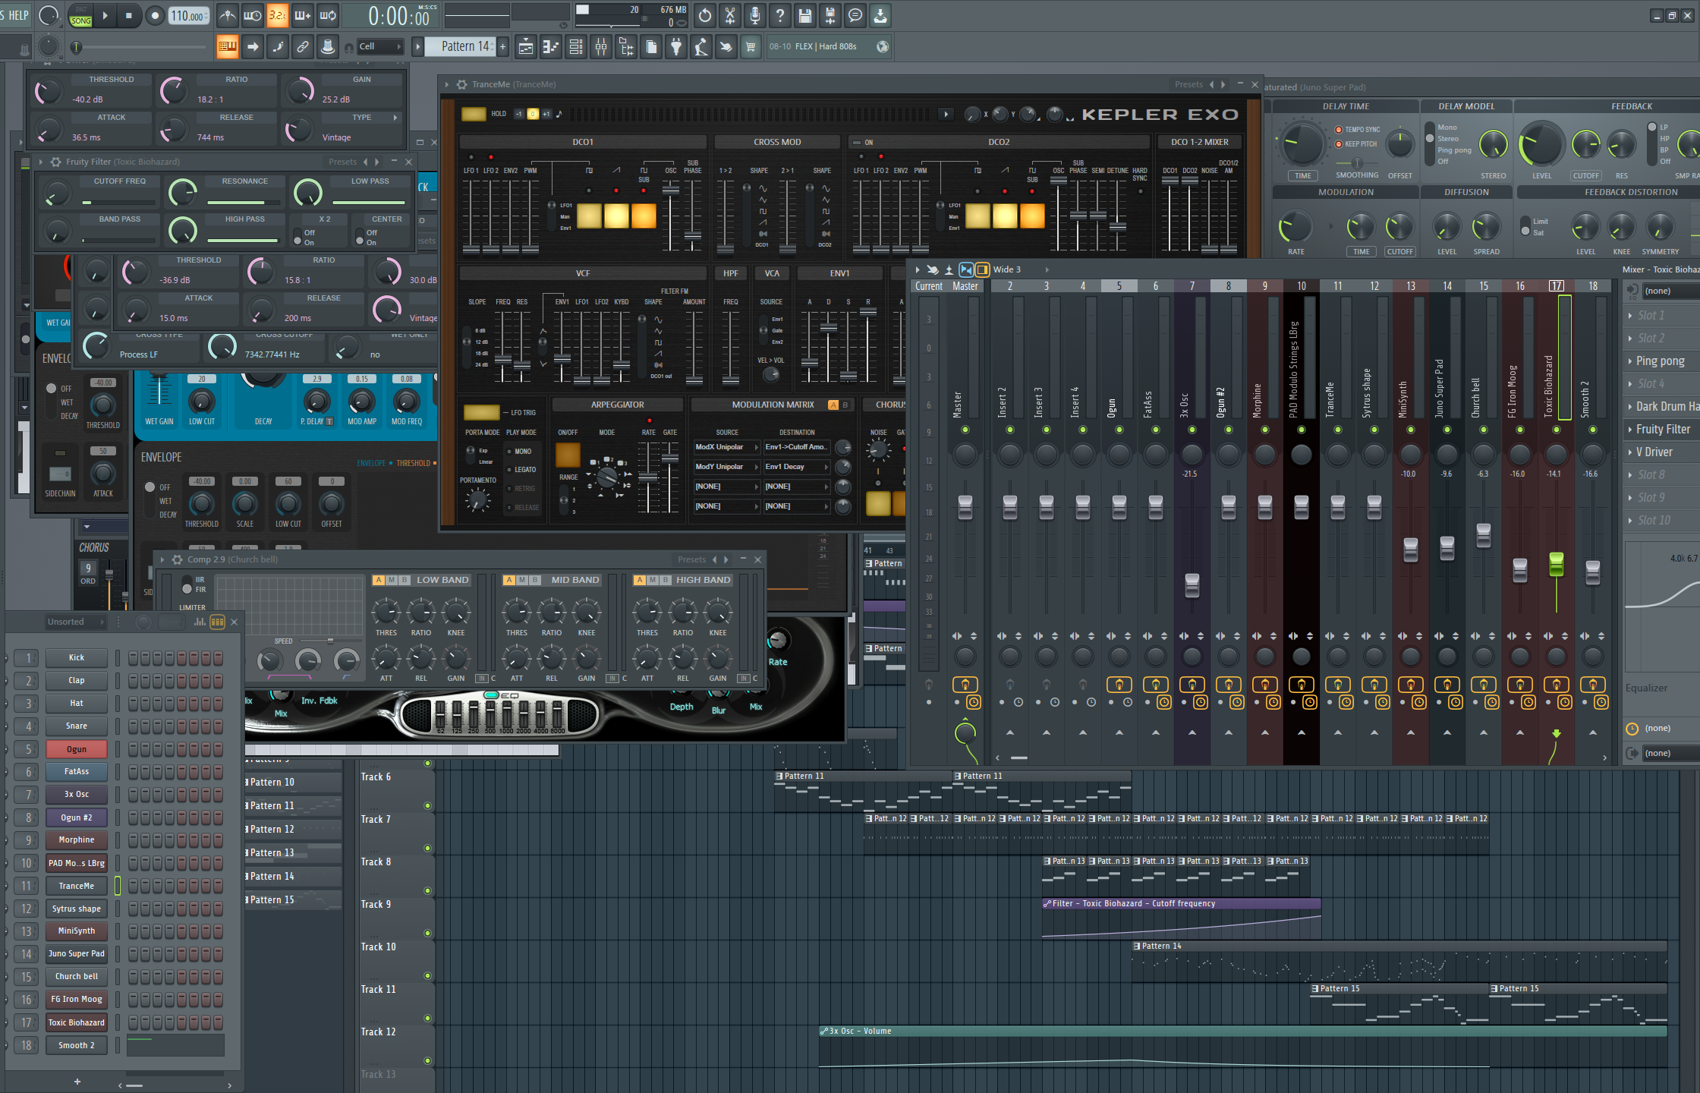Click the 3x Osc mixer track fader
Screen dimensions: 1700x1093
pyautogui.click(x=1192, y=585)
